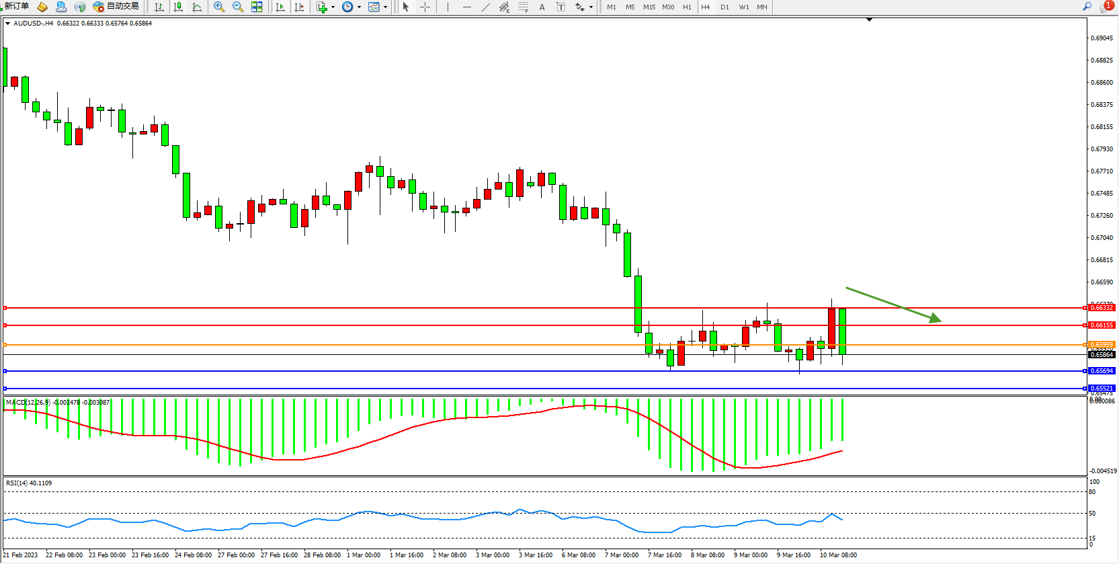Click the 自动交易 auto trading button
This screenshot has width=1119, height=564.
116,7
